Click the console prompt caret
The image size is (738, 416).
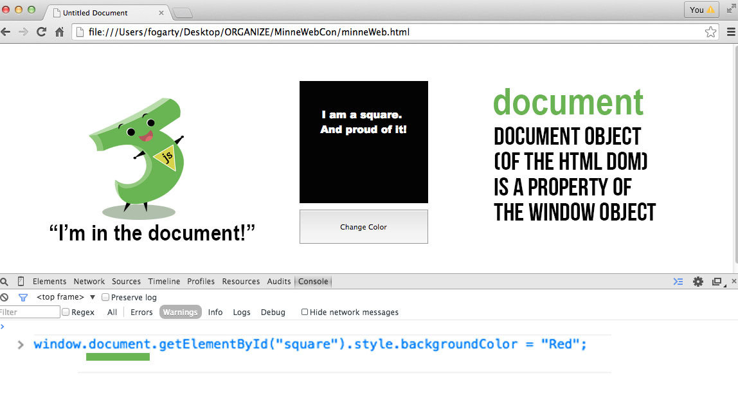pos(21,345)
